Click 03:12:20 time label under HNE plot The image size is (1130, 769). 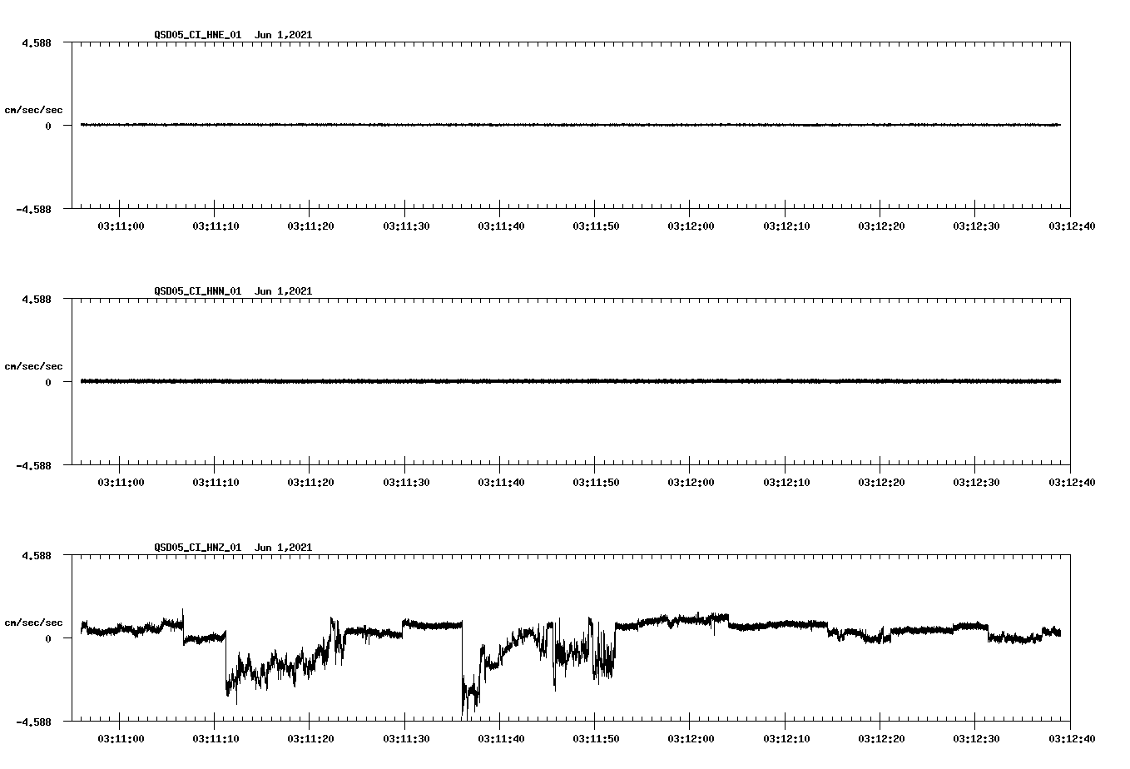pos(881,226)
